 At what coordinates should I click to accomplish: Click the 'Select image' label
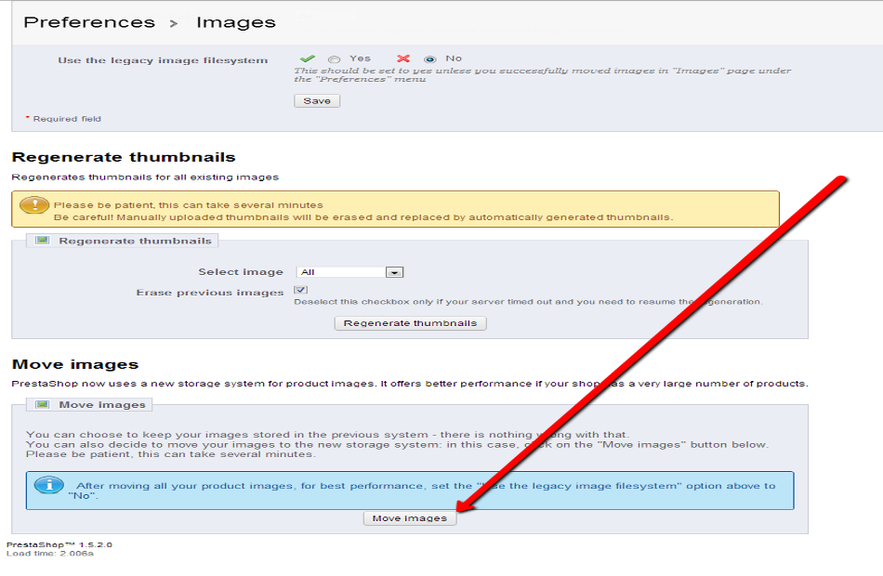[x=241, y=272]
